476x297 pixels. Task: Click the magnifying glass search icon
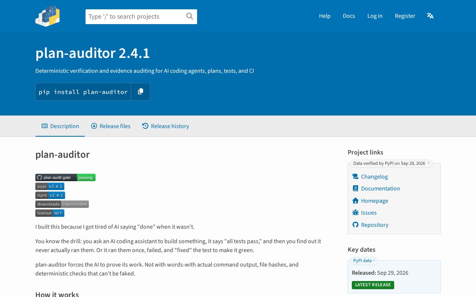[190, 16]
